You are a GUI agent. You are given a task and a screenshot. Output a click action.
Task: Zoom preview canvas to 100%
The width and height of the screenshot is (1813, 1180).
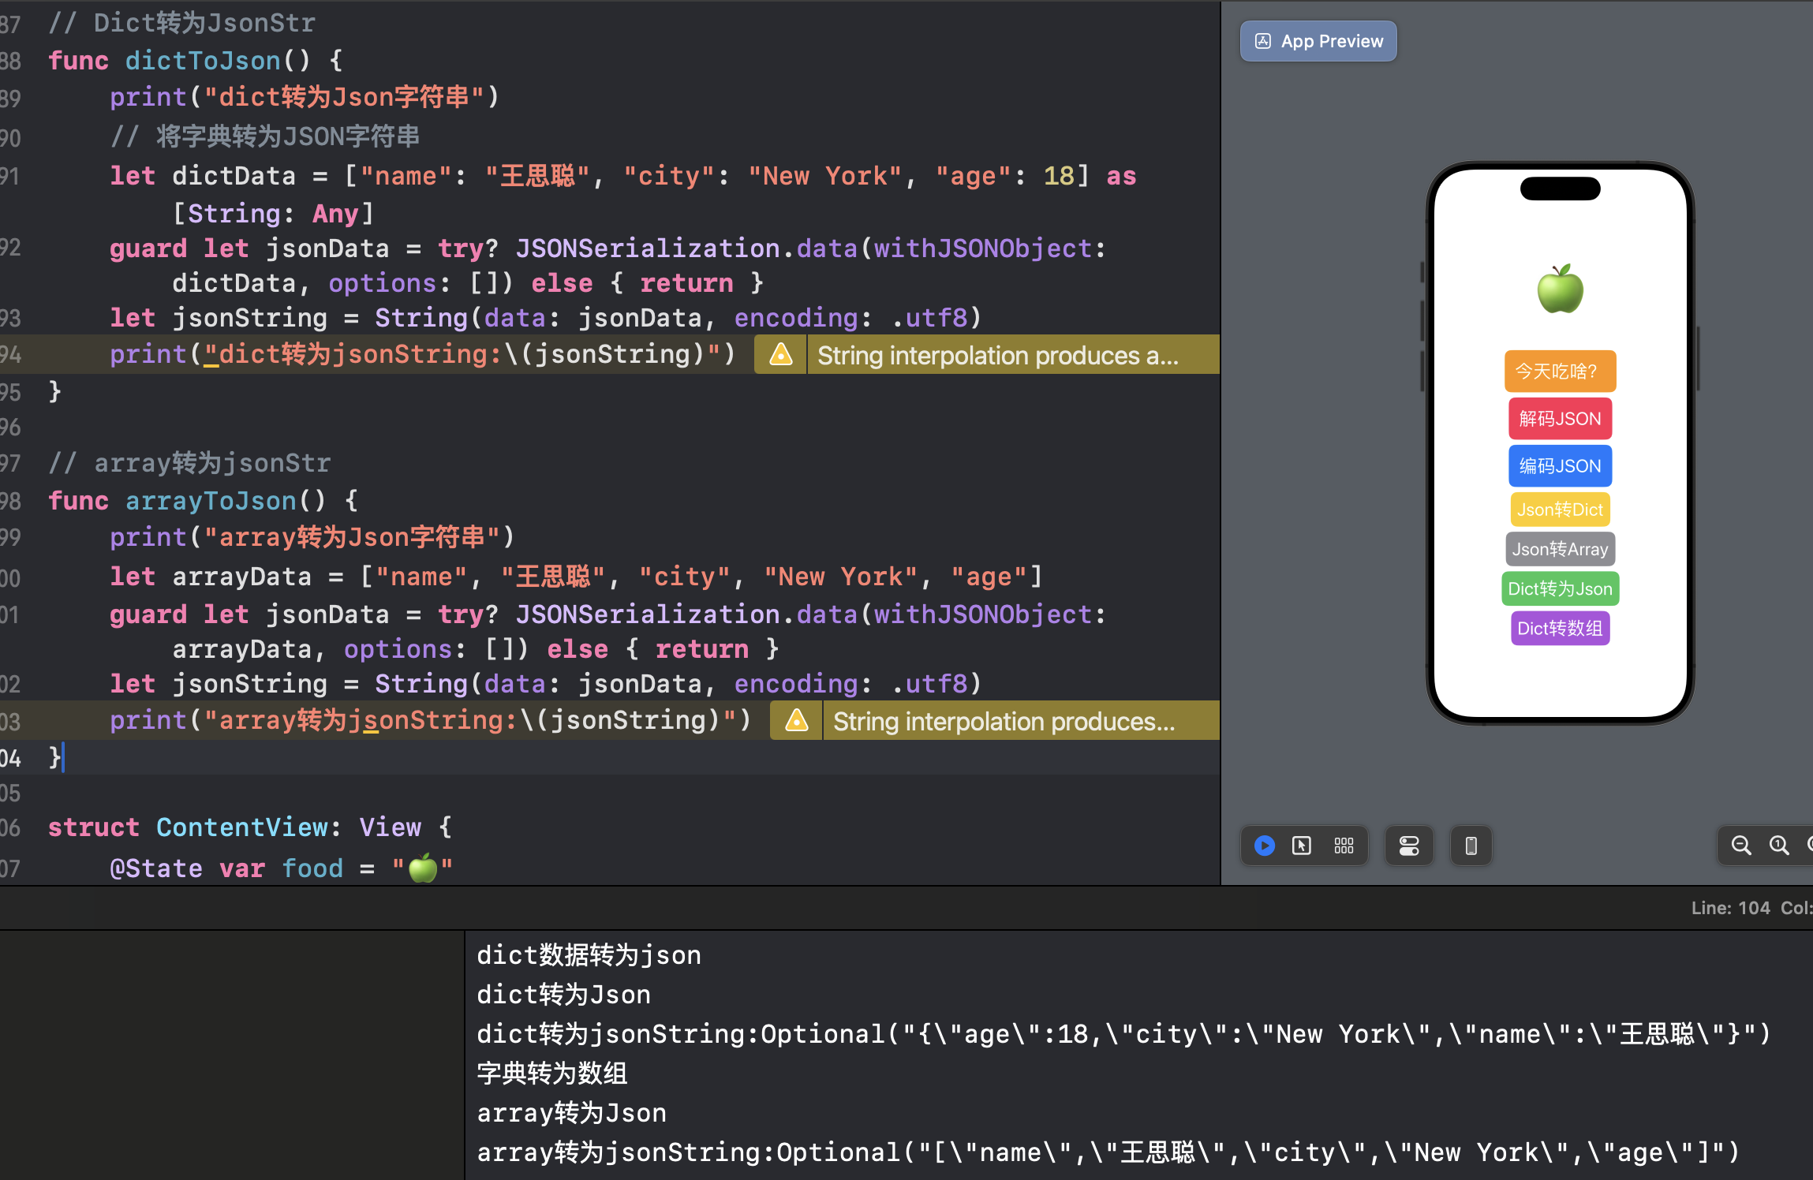pyautogui.click(x=1779, y=846)
